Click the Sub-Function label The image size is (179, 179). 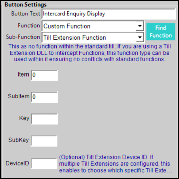tap(23, 37)
